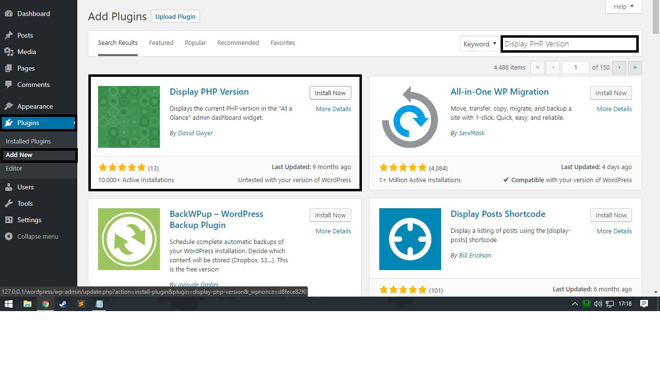
Task: Open author ServMask link
Action: point(472,133)
